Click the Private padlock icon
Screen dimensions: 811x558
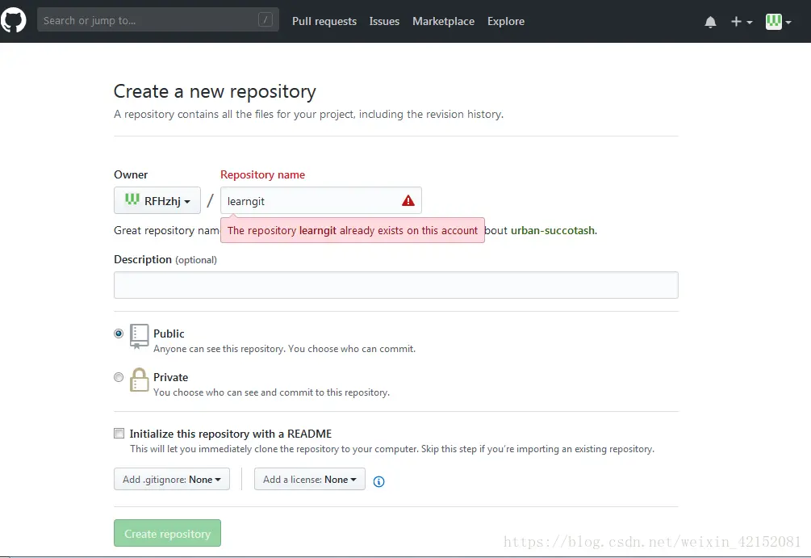click(x=139, y=380)
